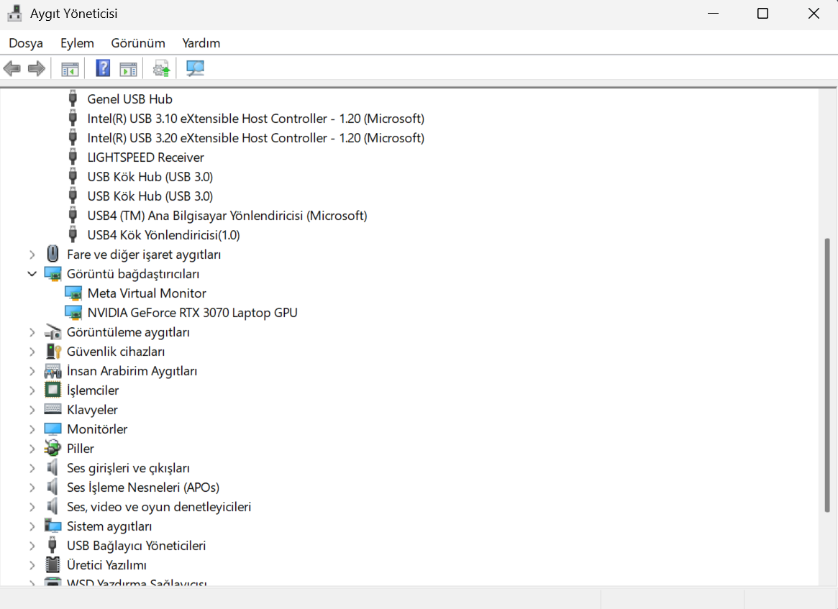
Task: Expand İşlemciler category
Action: 32,390
